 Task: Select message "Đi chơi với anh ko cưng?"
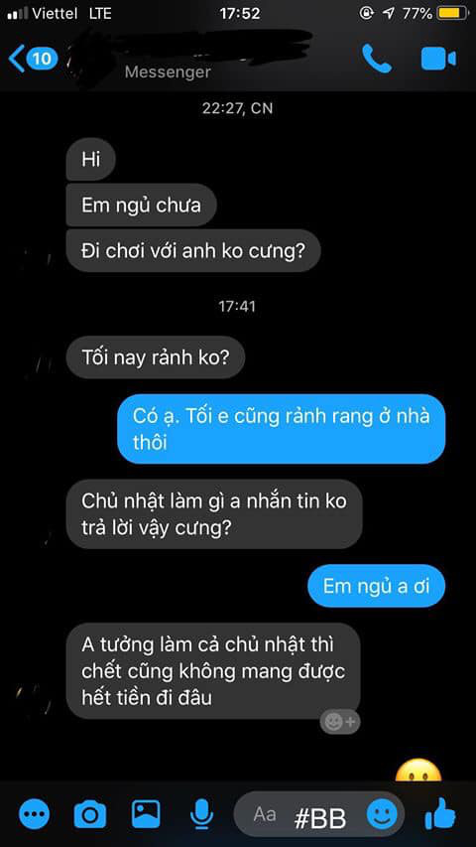193,251
